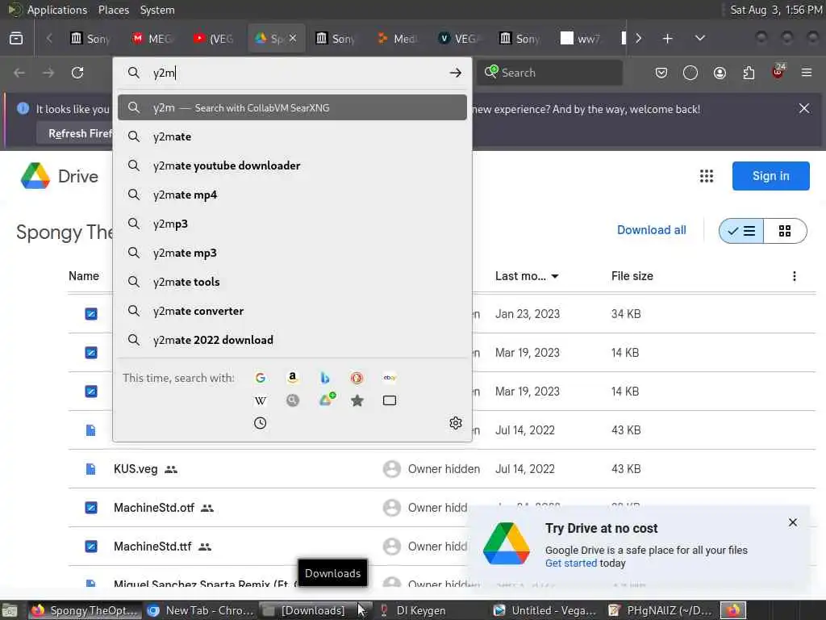Viewport: 826px width, 620px height.
Task: Open the extensions puzzle icon
Action: (749, 73)
